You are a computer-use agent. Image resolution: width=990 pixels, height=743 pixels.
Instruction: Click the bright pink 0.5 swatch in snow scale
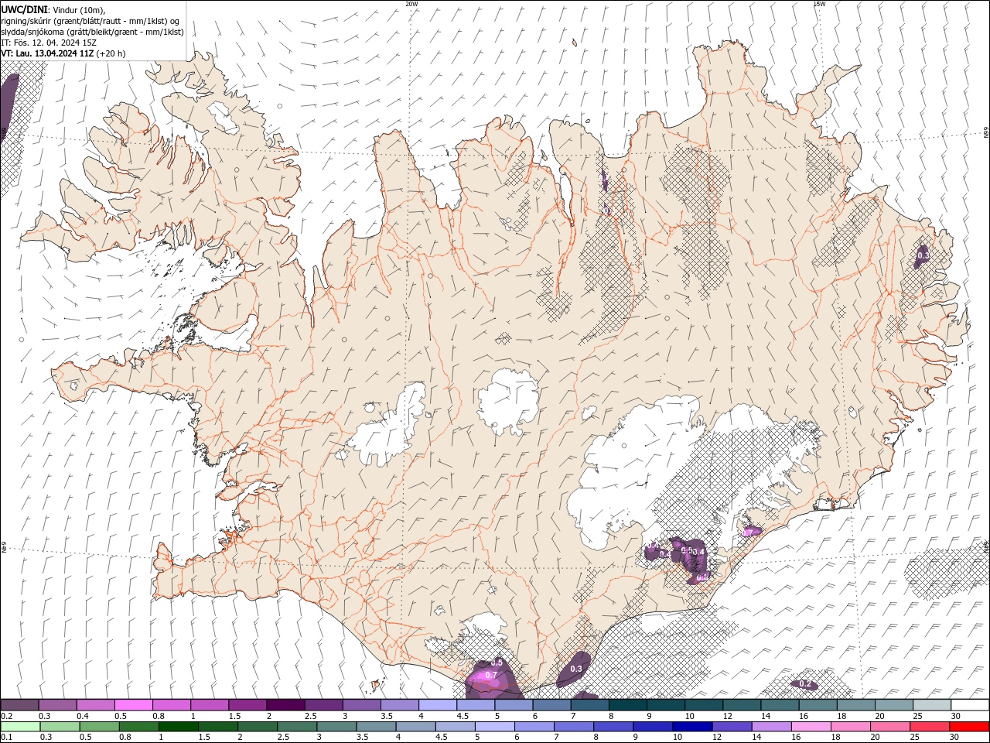pos(133,705)
